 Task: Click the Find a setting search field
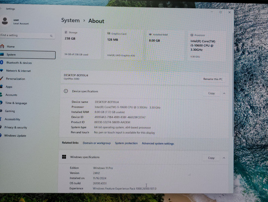click(x=27, y=35)
